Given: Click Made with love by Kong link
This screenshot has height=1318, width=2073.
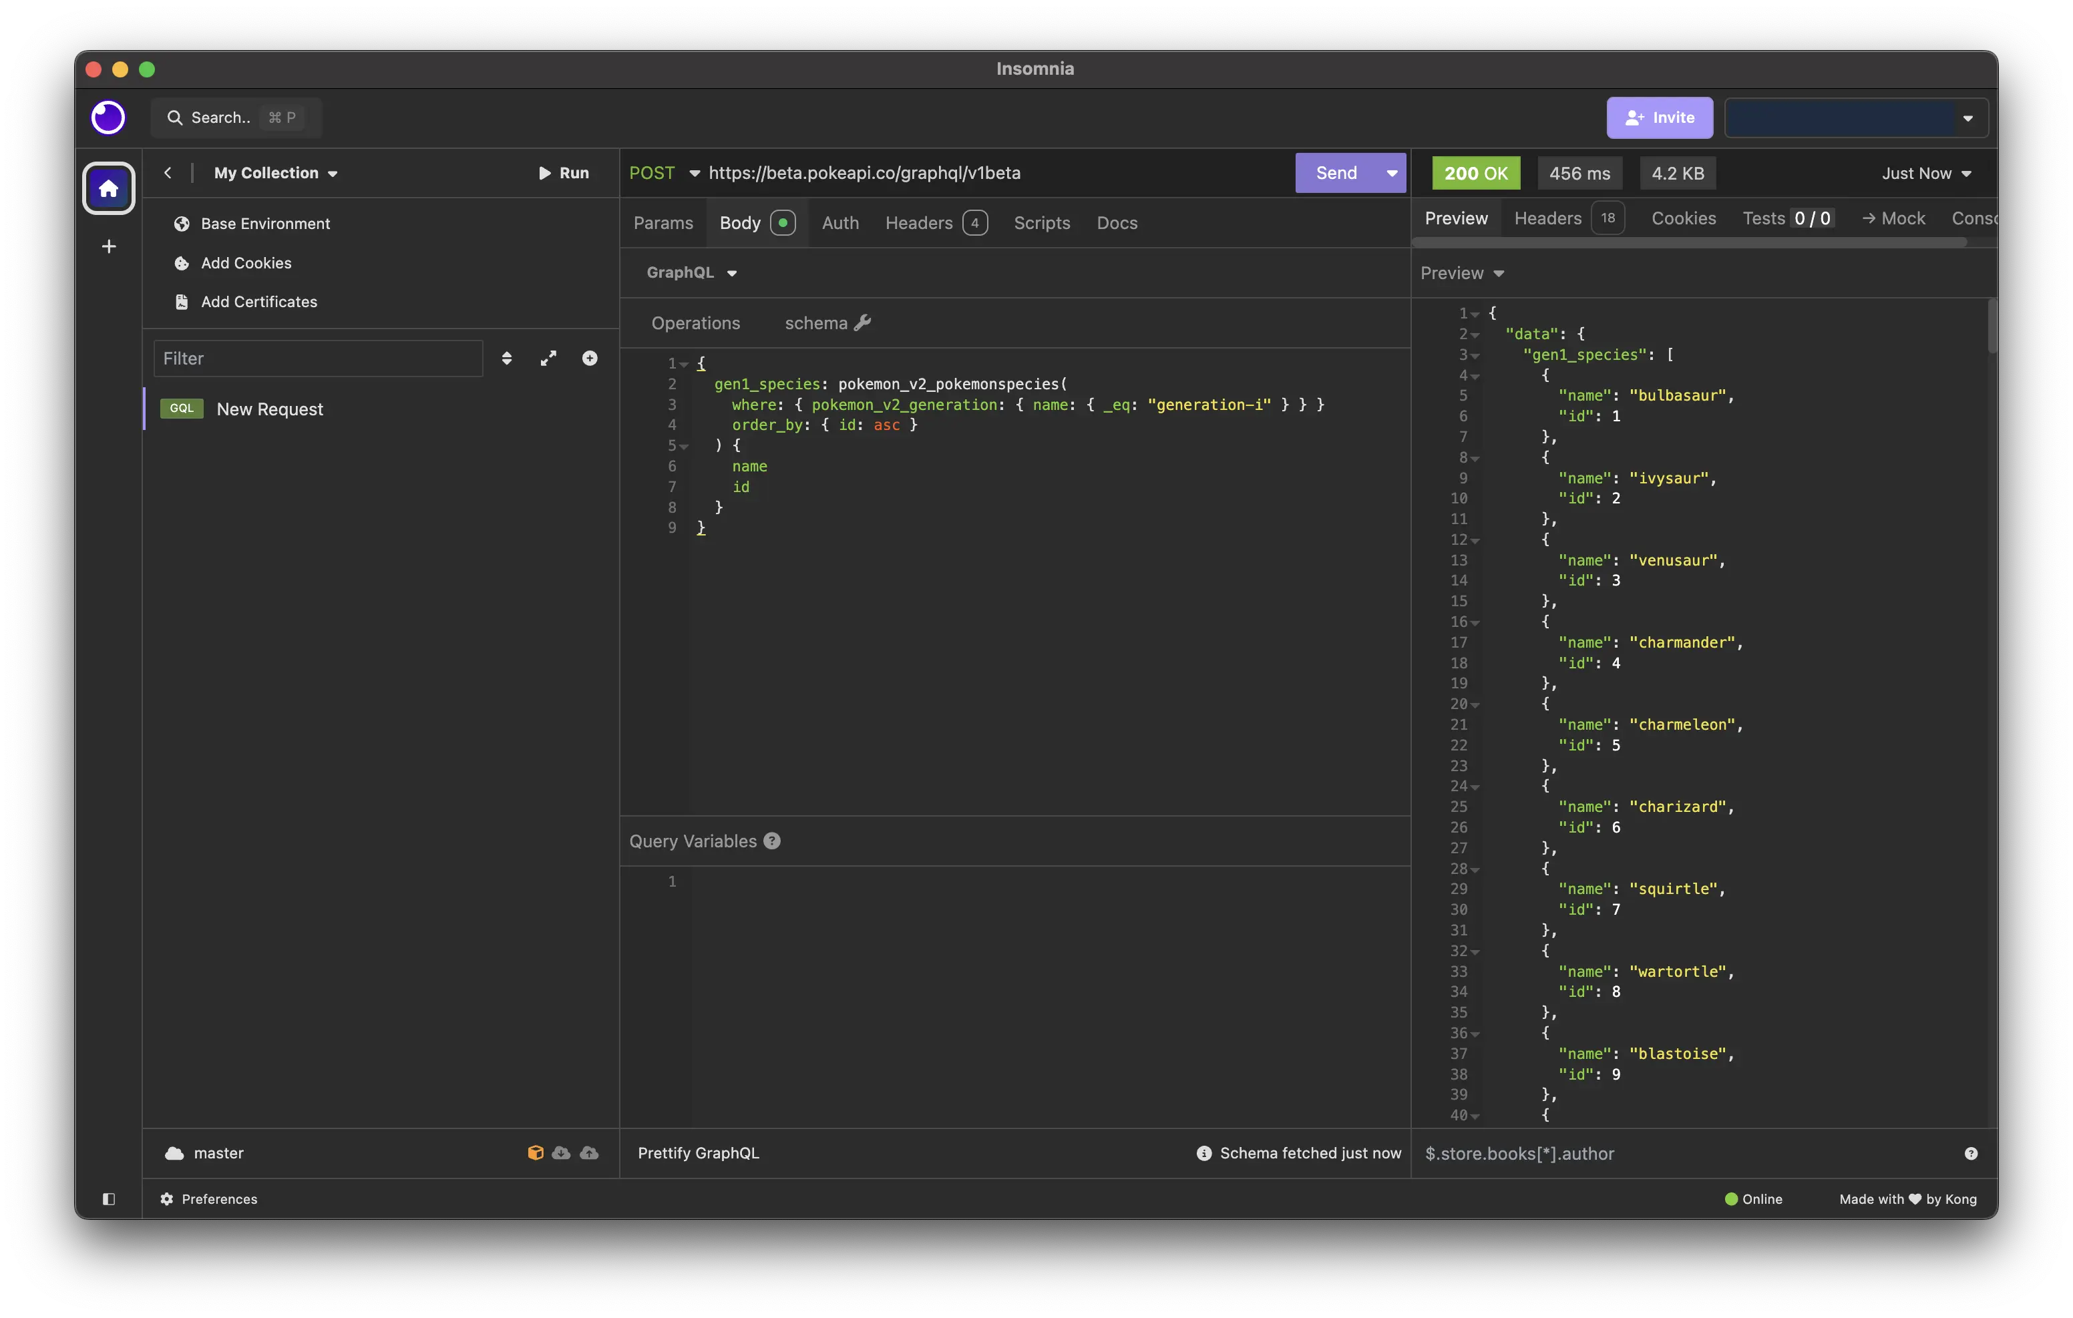Looking at the screenshot, I should tap(1908, 1199).
